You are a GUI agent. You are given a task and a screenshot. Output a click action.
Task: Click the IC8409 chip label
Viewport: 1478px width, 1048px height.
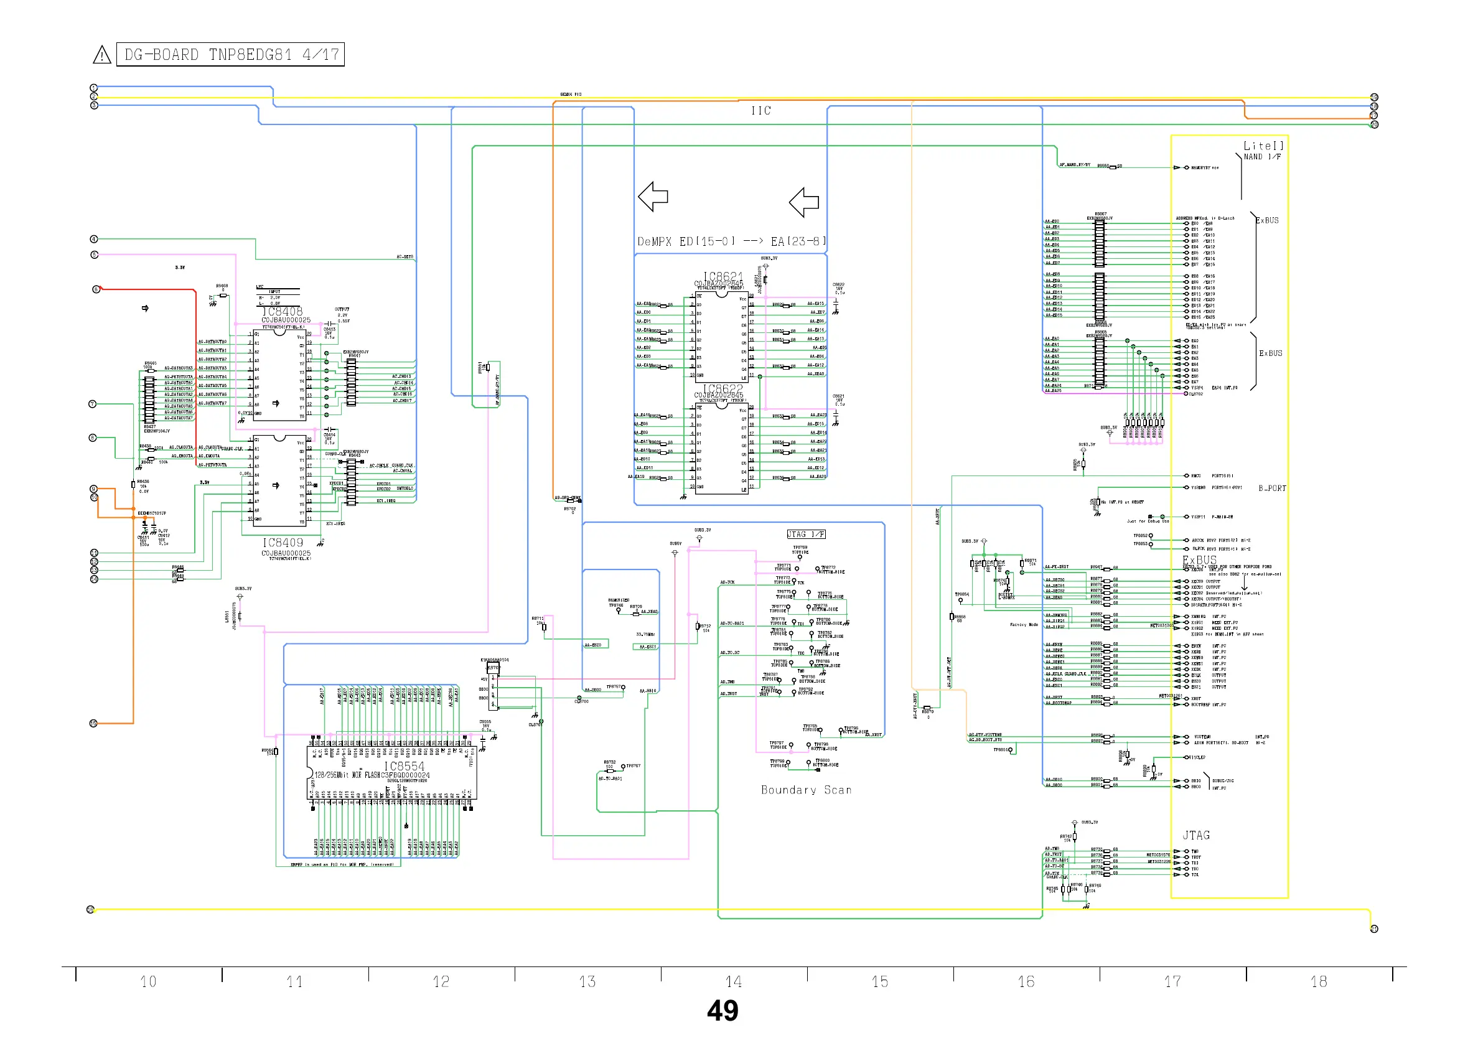pyautogui.click(x=283, y=543)
